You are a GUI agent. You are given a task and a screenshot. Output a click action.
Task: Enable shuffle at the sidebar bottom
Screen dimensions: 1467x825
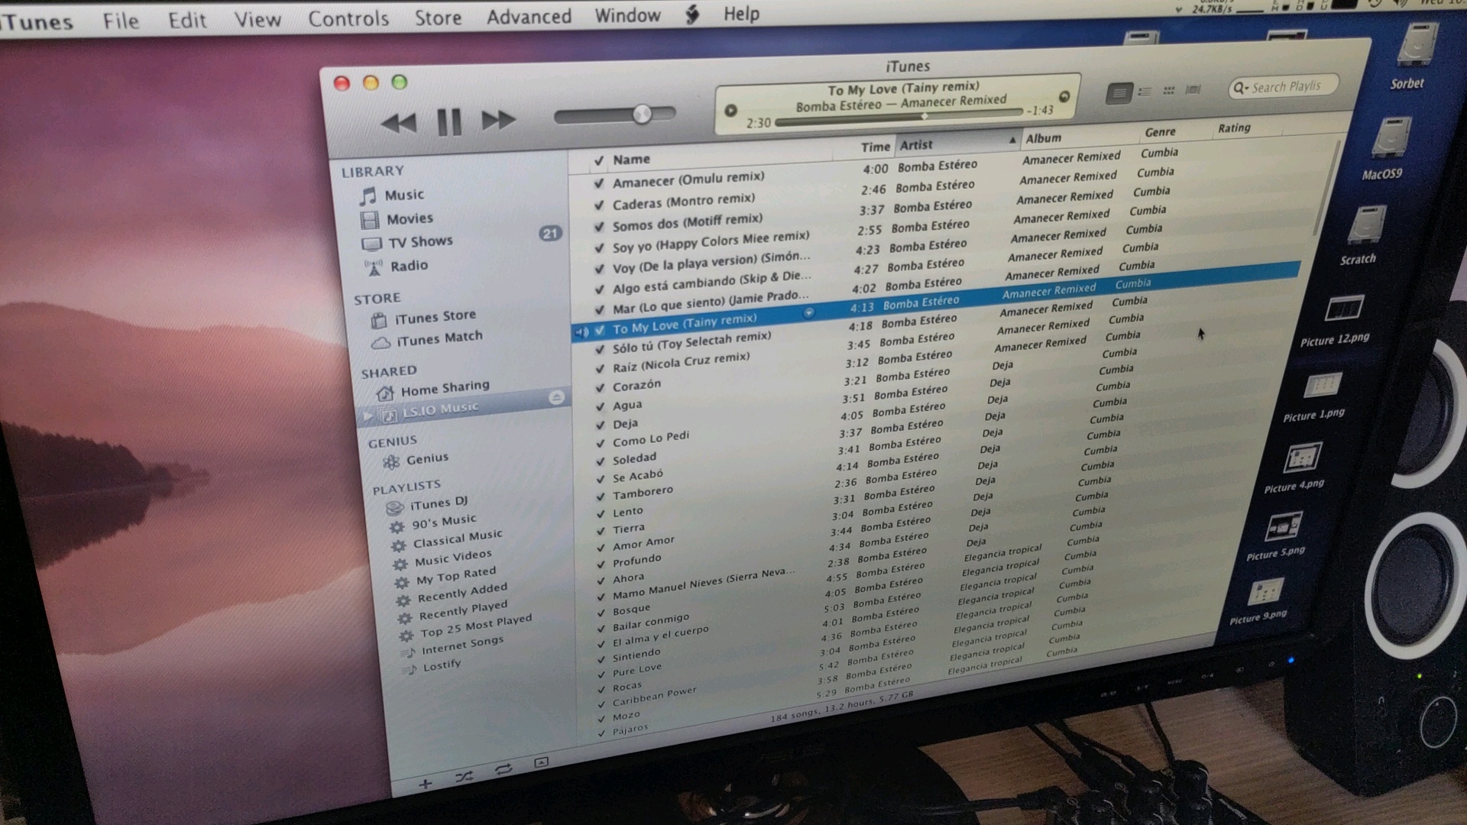point(464,777)
